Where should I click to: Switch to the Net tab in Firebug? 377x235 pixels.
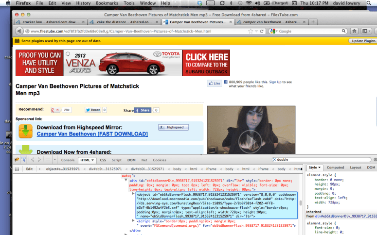point(144,160)
